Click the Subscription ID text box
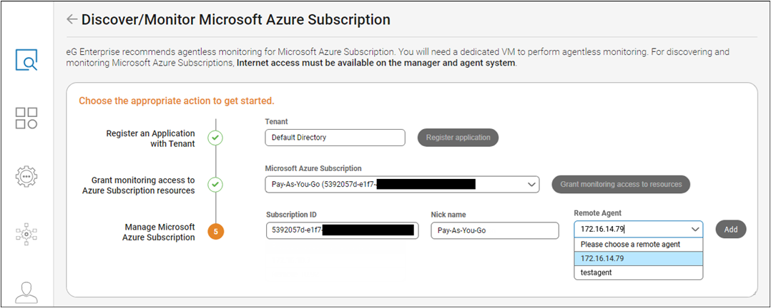 click(x=341, y=231)
